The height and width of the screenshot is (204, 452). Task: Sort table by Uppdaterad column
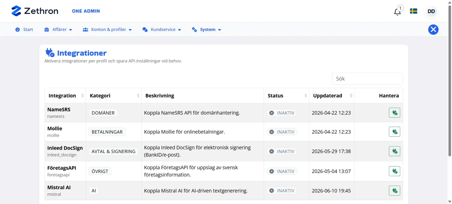(x=332, y=96)
